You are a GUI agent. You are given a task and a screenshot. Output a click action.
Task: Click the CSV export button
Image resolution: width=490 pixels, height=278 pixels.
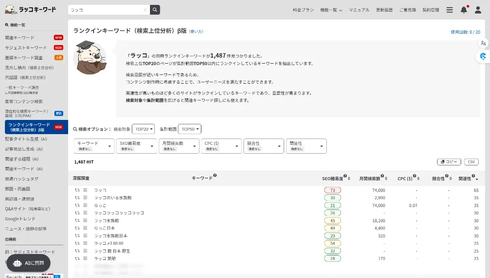coord(471,162)
